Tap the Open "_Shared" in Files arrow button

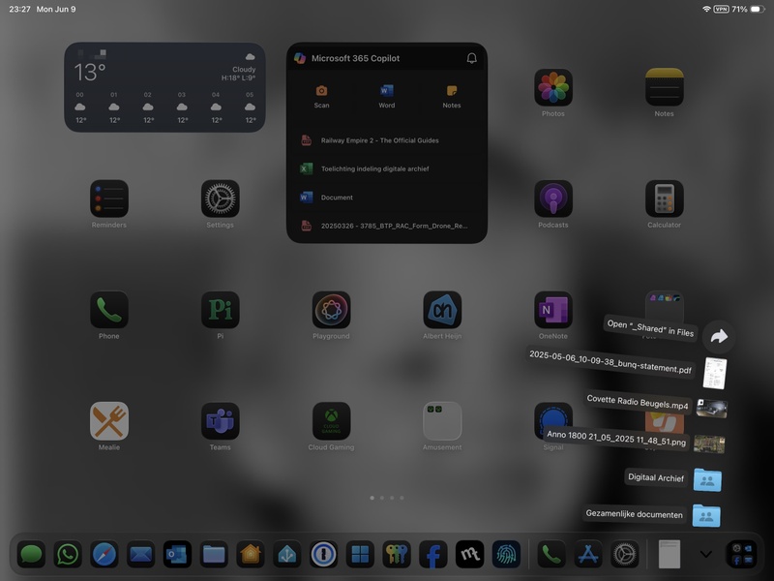click(719, 336)
